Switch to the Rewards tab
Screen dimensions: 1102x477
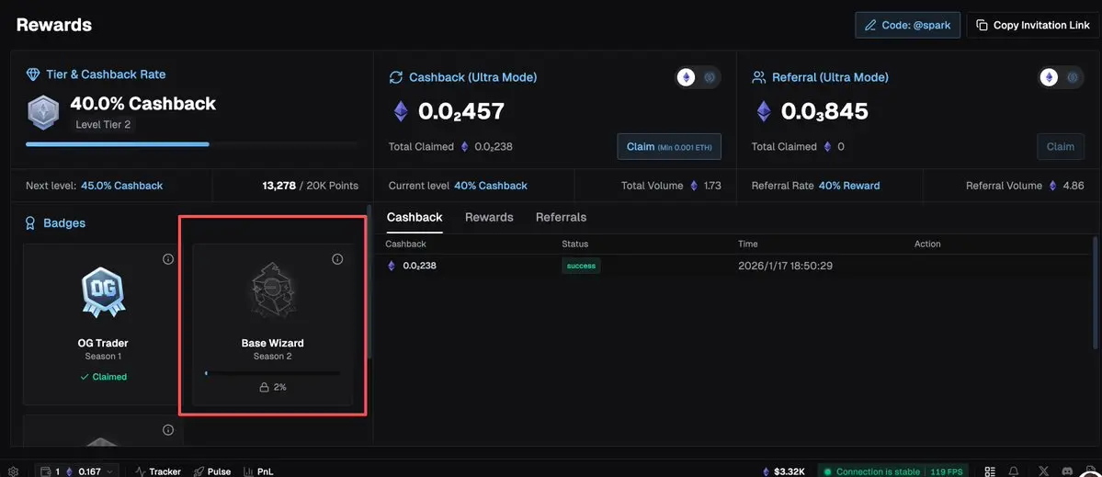click(489, 218)
